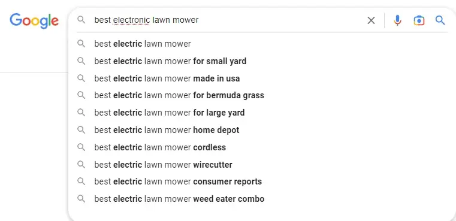Start voice search with microphone icon
Screen dimensions: 456x221
pyautogui.click(x=397, y=20)
